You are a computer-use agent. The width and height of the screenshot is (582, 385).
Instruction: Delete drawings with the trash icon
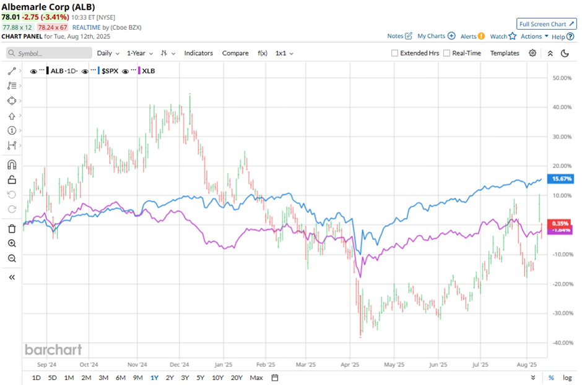pos(12,229)
